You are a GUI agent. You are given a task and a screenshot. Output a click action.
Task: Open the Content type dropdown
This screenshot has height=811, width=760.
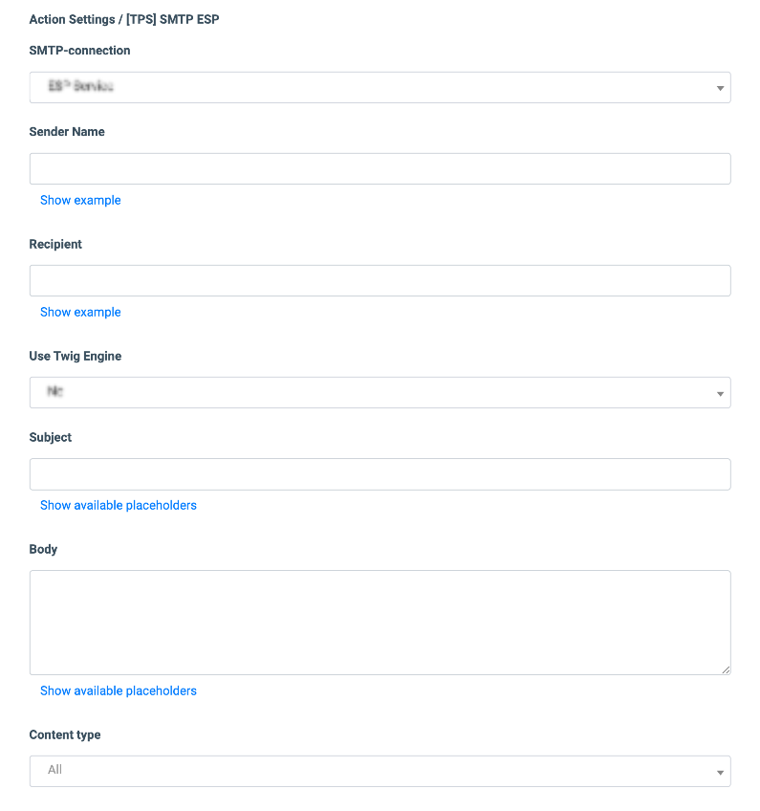tap(380, 771)
